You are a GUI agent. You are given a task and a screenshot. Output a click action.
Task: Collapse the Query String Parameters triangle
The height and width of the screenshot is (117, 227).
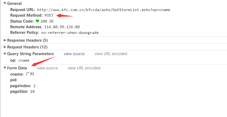click(5, 54)
